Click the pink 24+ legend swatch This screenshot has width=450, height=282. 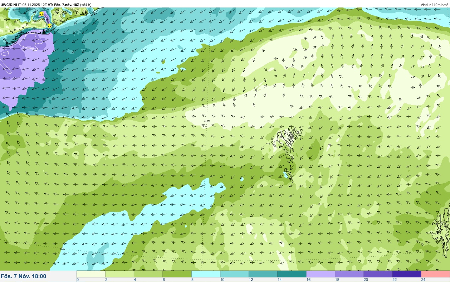[x=436, y=274]
